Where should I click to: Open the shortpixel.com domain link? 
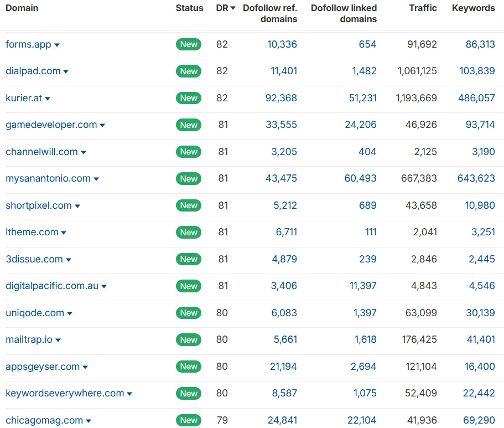[x=39, y=205]
